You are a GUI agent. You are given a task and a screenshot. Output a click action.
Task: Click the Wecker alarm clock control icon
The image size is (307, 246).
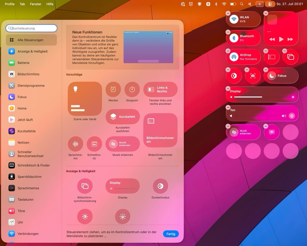[x=113, y=90]
